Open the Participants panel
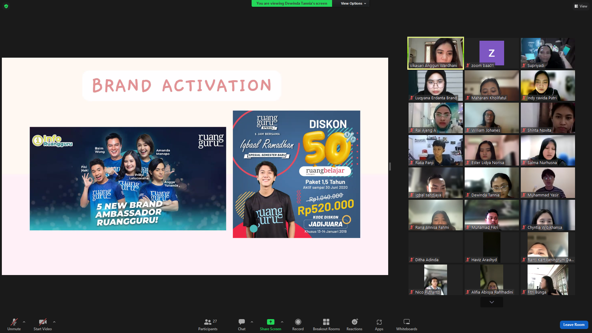The height and width of the screenshot is (333, 592). pyautogui.click(x=208, y=325)
